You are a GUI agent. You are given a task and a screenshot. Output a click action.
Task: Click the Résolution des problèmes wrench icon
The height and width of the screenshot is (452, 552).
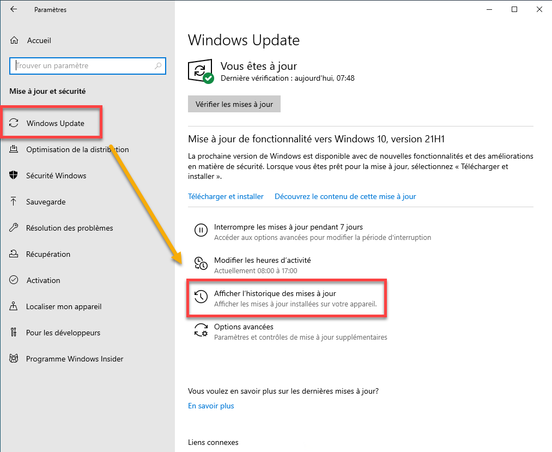point(14,227)
